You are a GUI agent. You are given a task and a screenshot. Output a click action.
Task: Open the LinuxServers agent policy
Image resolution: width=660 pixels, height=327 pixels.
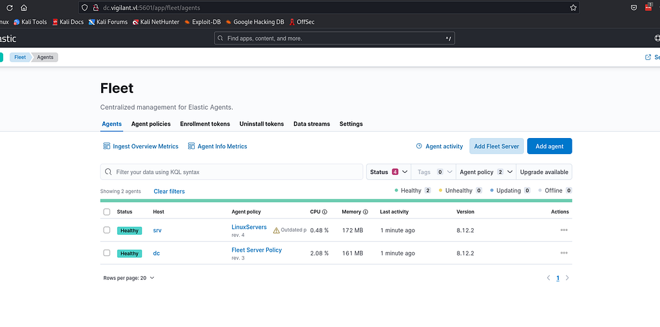click(x=249, y=227)
